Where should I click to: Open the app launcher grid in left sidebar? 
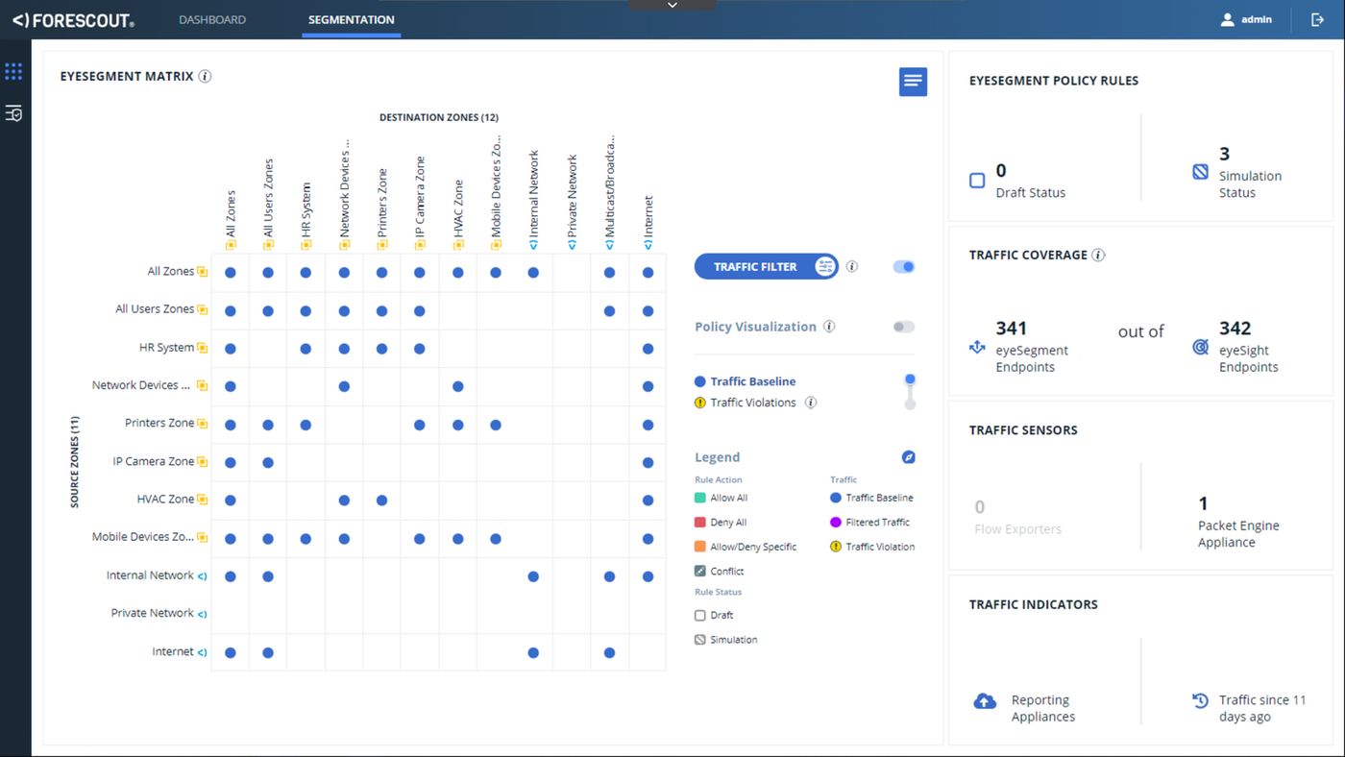[13, 70]
